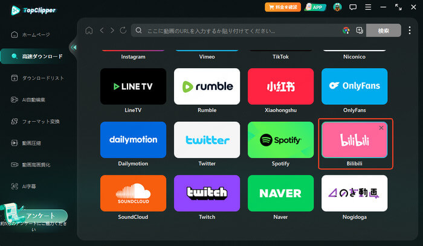Open the Nogidoga site tile
This screenshot has width=423, height=246.
tap(355, 194)
